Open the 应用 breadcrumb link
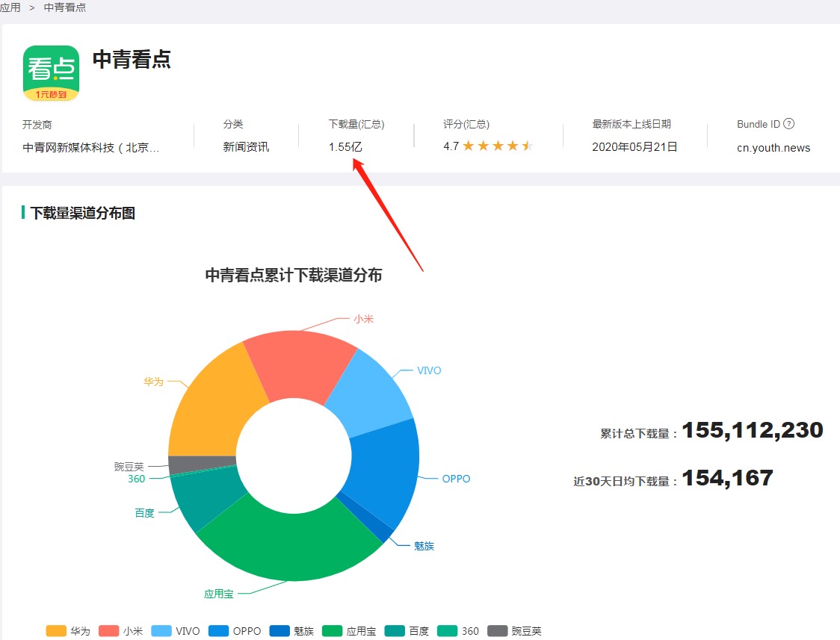 point(10,7)
